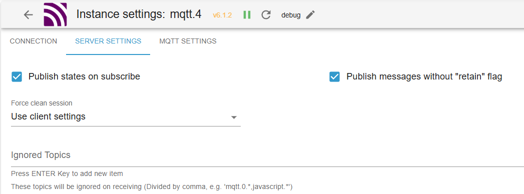The height and width of the screenshot is (194, 524).
Task: Click the Force clean session field label
Action: pyautogui.click(x=42, y=103)
